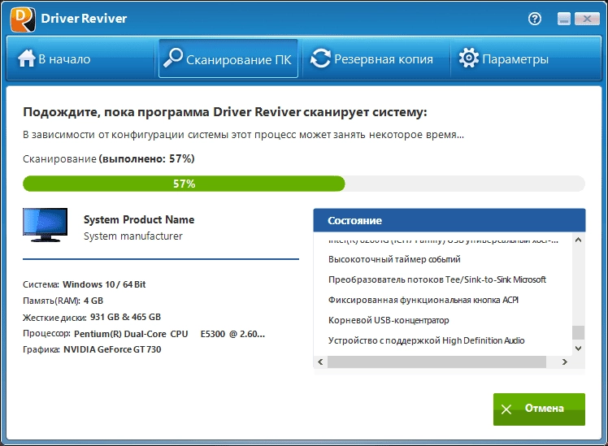Click right arrow of horizontal scrollbar
Image resolution: width=608 pixels, height=446 pixels.
565,362
